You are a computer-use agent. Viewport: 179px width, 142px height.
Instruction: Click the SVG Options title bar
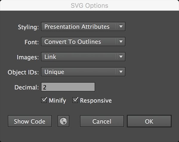coord(89,5)
